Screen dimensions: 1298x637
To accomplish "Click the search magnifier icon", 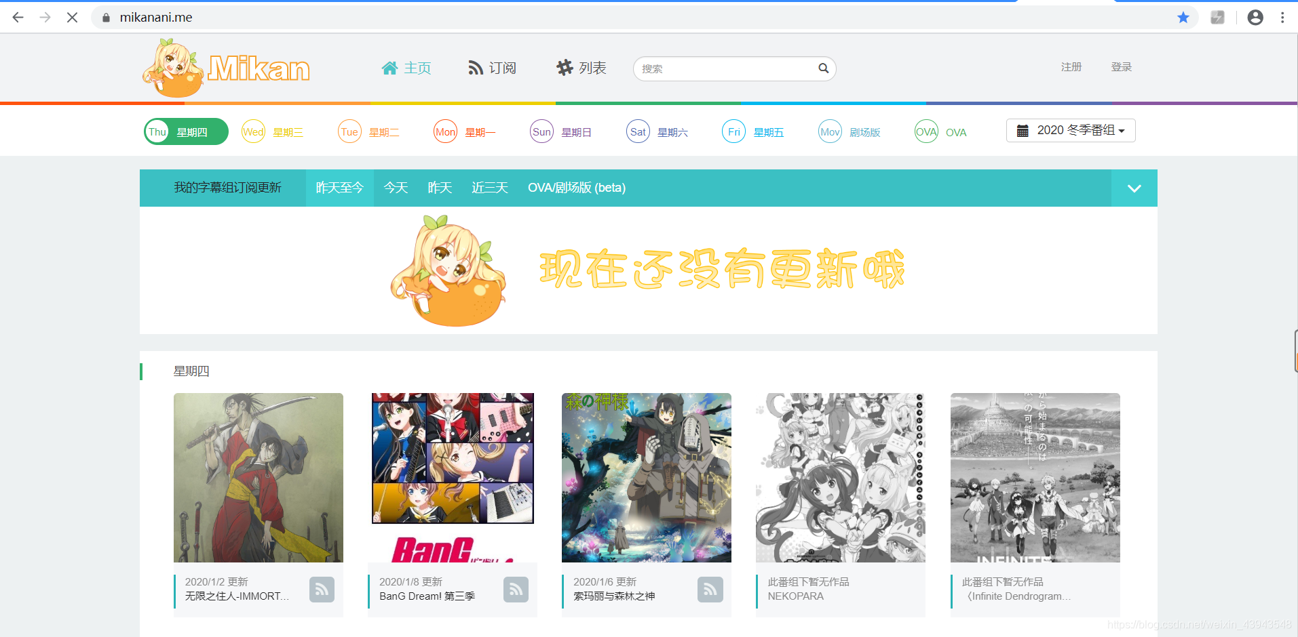I will pos(823,68).
